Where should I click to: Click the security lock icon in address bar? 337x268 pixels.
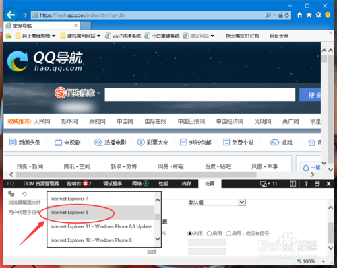click(x=280, y=15)
